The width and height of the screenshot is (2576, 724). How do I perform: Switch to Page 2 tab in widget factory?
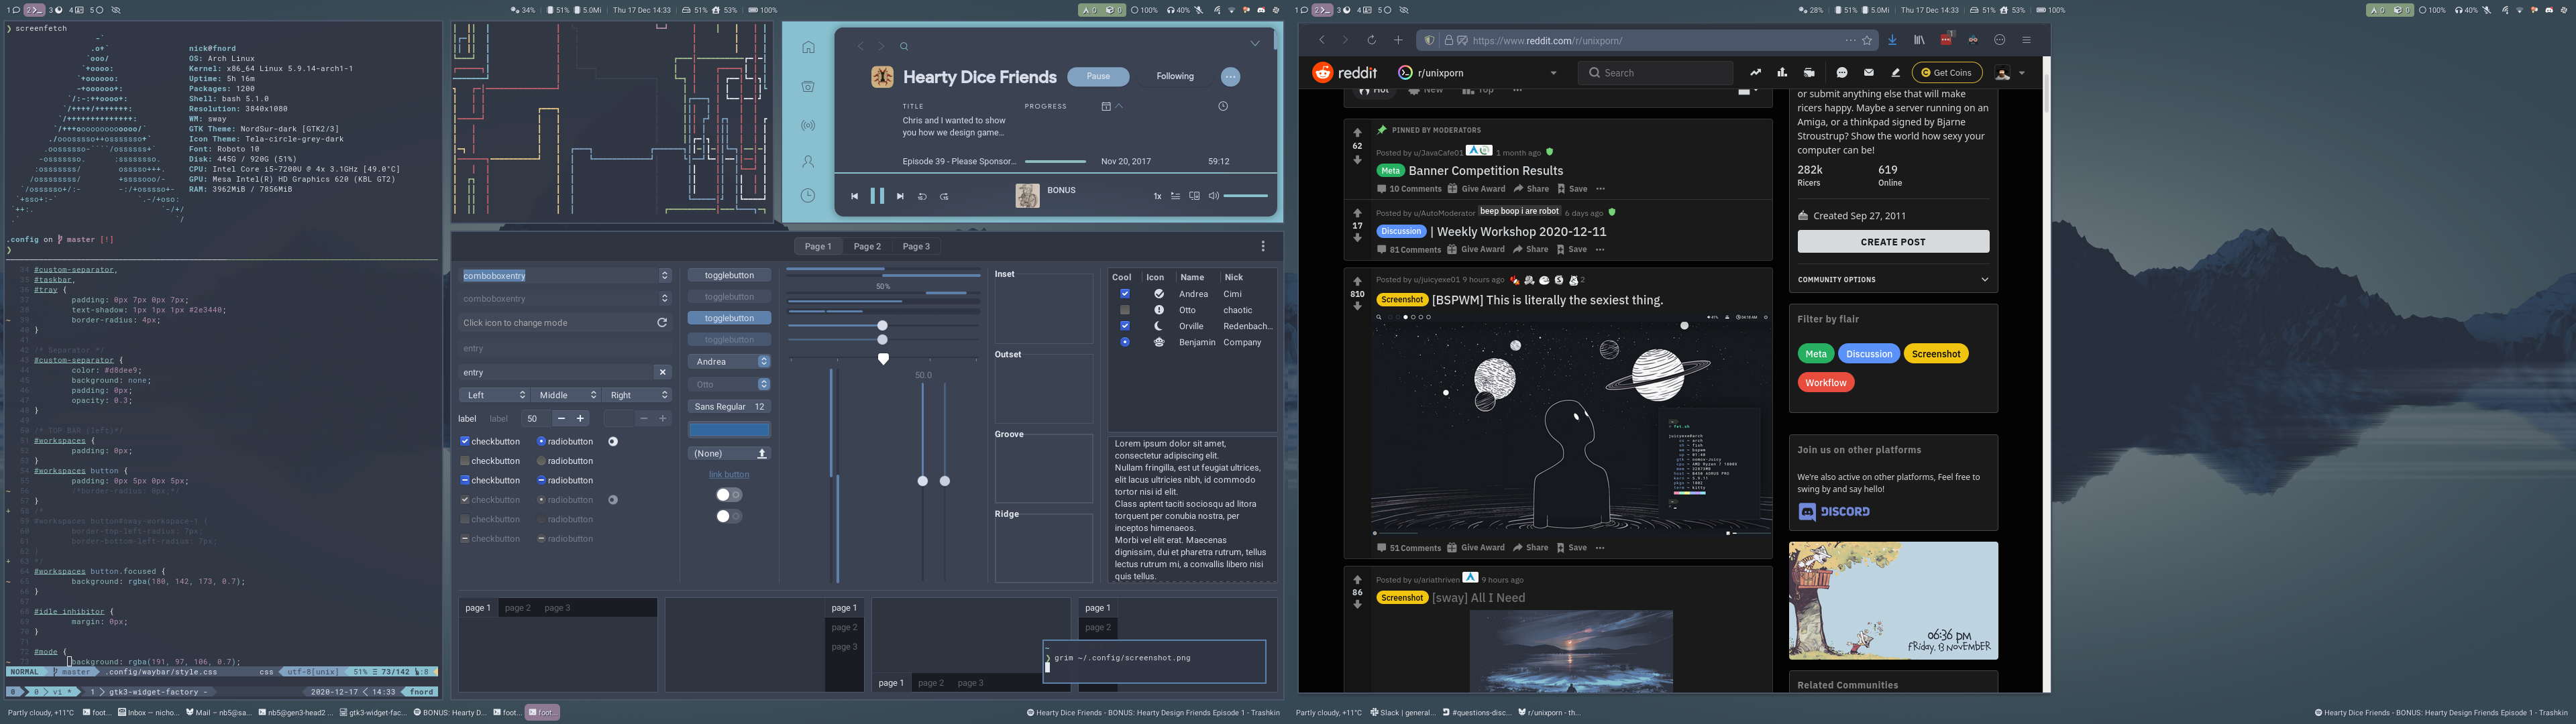tap(866, 246)
